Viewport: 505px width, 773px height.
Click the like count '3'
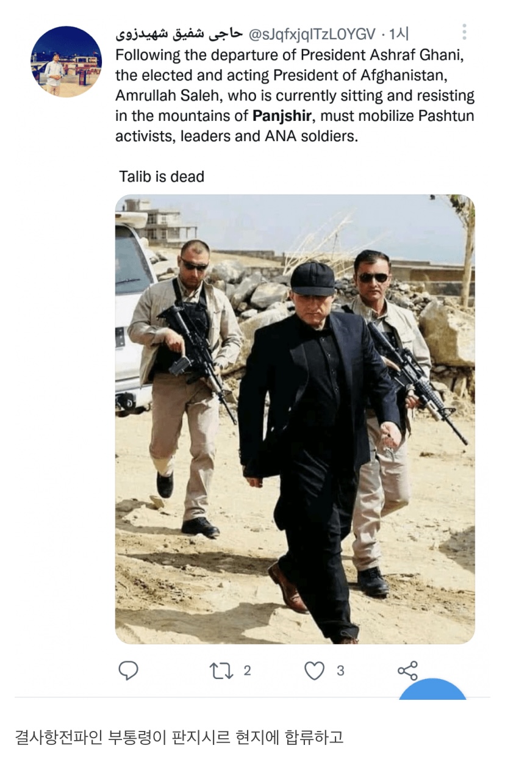tap(340, 671)
